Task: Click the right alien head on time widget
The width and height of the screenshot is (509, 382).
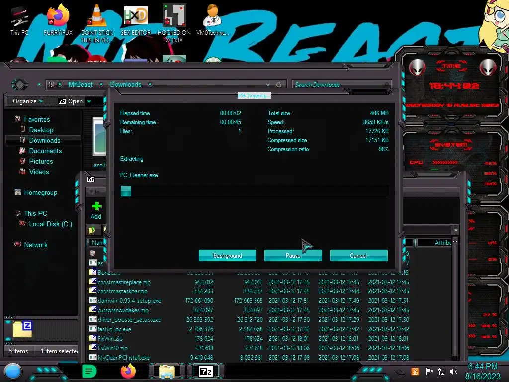Action: 488,67
